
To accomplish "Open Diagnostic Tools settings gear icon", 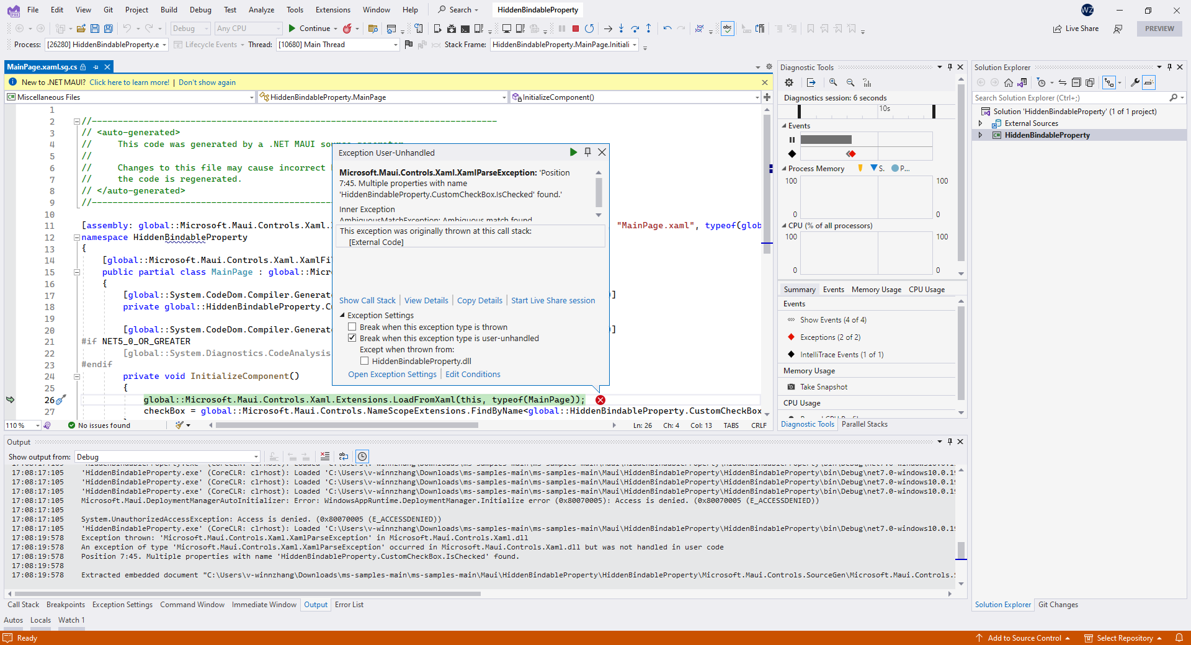I will [x=788, y=82].
